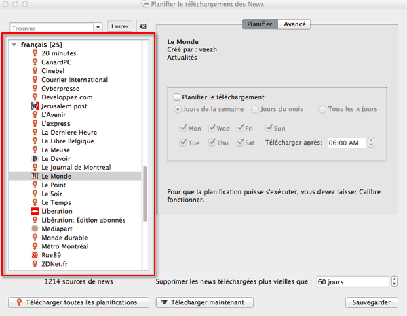Click into the Trouver search field
This screenshot has height=316, width=407.
[52, 28]
